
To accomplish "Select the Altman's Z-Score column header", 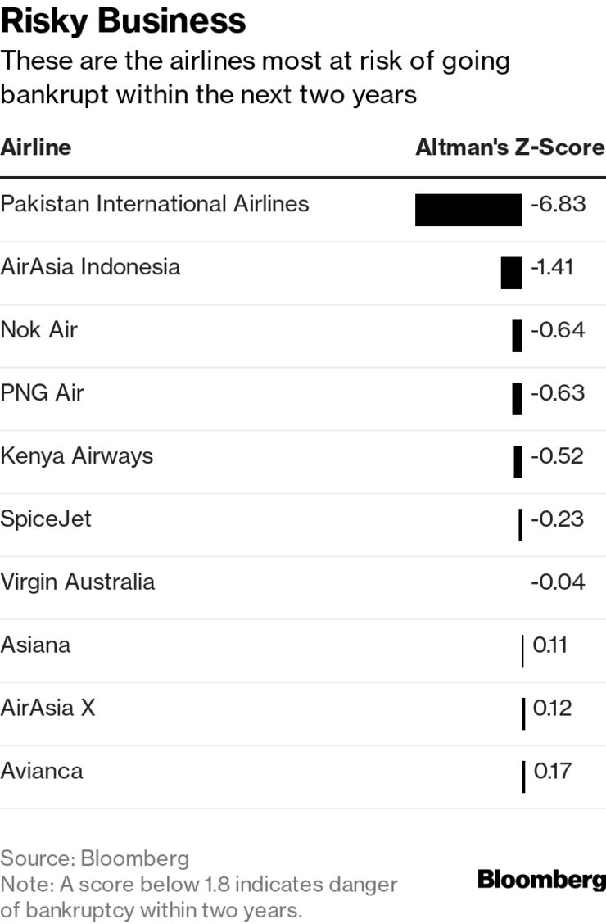I will 510,147.
